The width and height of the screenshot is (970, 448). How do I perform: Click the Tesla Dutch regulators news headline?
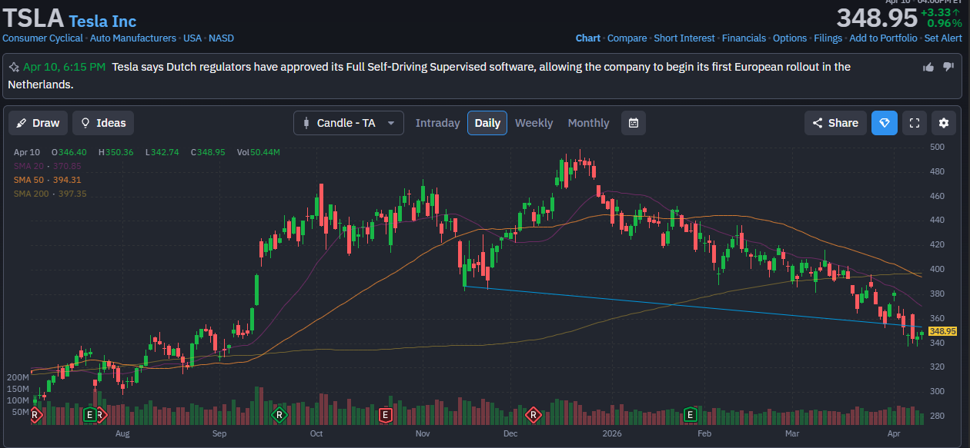(430, 75)
